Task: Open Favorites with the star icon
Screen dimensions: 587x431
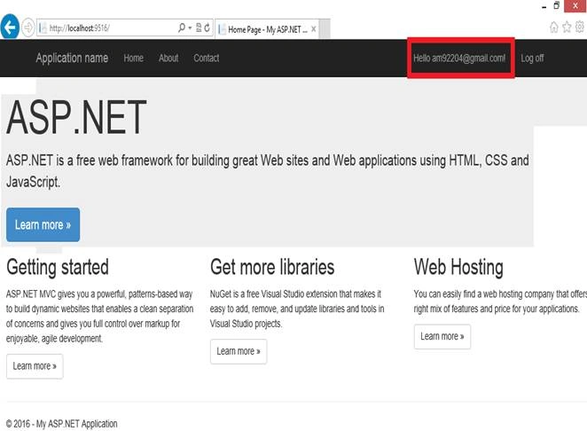Action: coord(567,27)
